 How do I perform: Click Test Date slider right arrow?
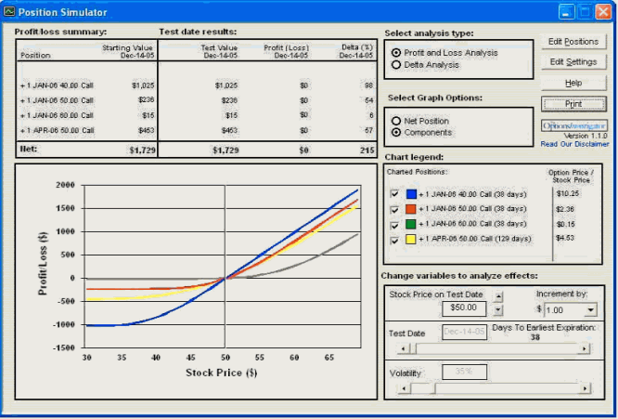click(585, 348)
